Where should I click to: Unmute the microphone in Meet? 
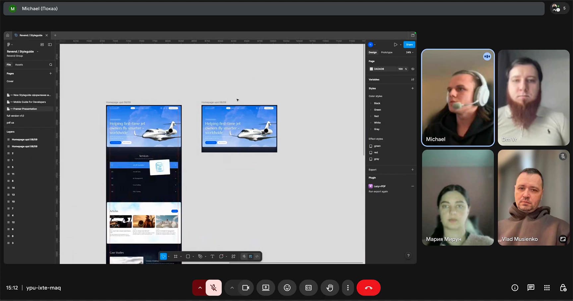pyautogui.click(x=214, y=288)
